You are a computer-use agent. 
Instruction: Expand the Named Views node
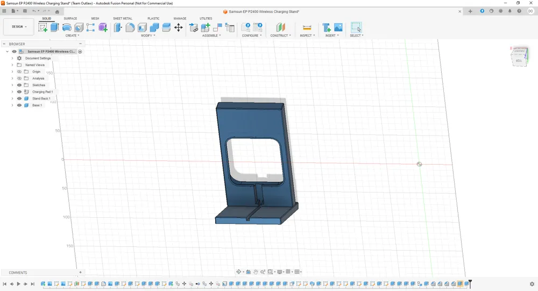click(12, 65)
